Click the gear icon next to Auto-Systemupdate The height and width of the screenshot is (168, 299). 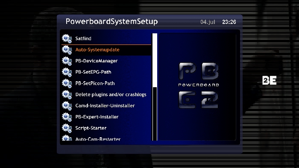click(x=67, y=50)
